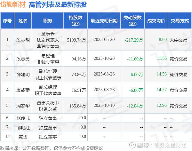Click the 总经理 非独立董事 position cell
Viewport: 192px width, 151px height.
[48, 59]
